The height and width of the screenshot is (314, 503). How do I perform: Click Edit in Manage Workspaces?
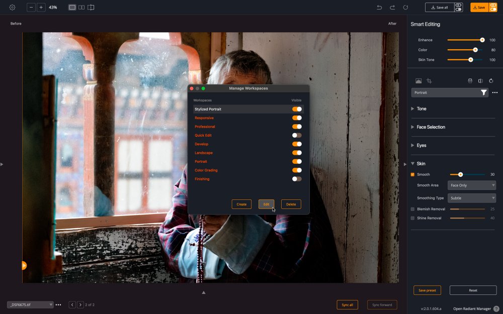click(266, 204)
